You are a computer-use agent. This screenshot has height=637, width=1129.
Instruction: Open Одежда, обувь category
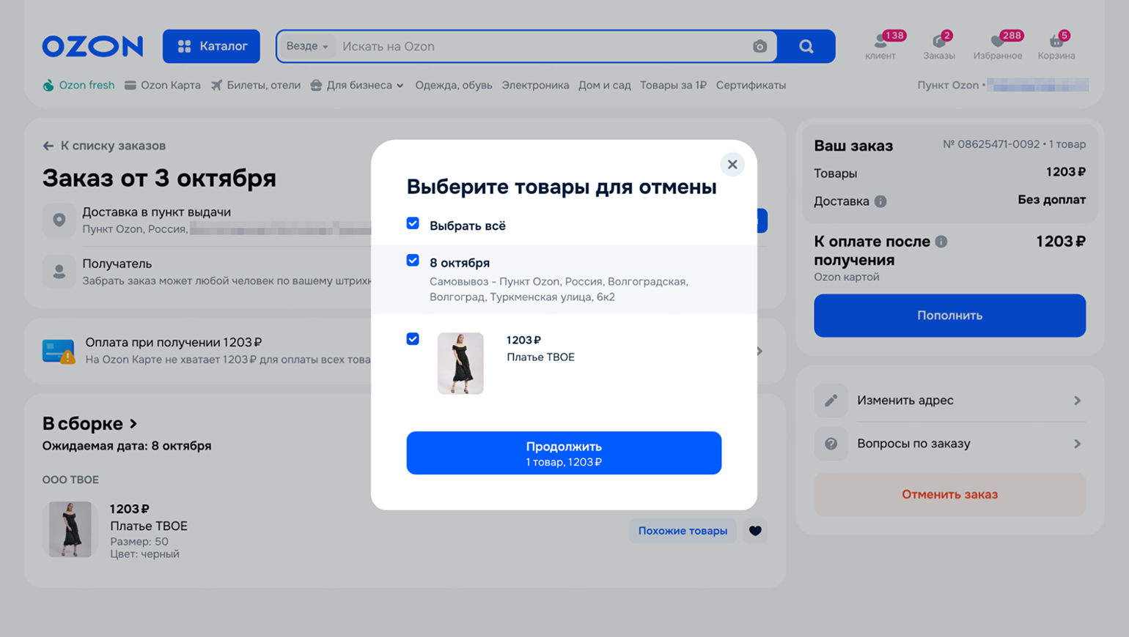point(454,85)
